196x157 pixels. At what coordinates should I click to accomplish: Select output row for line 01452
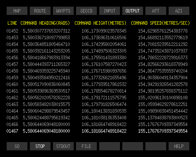click(97, 31)
